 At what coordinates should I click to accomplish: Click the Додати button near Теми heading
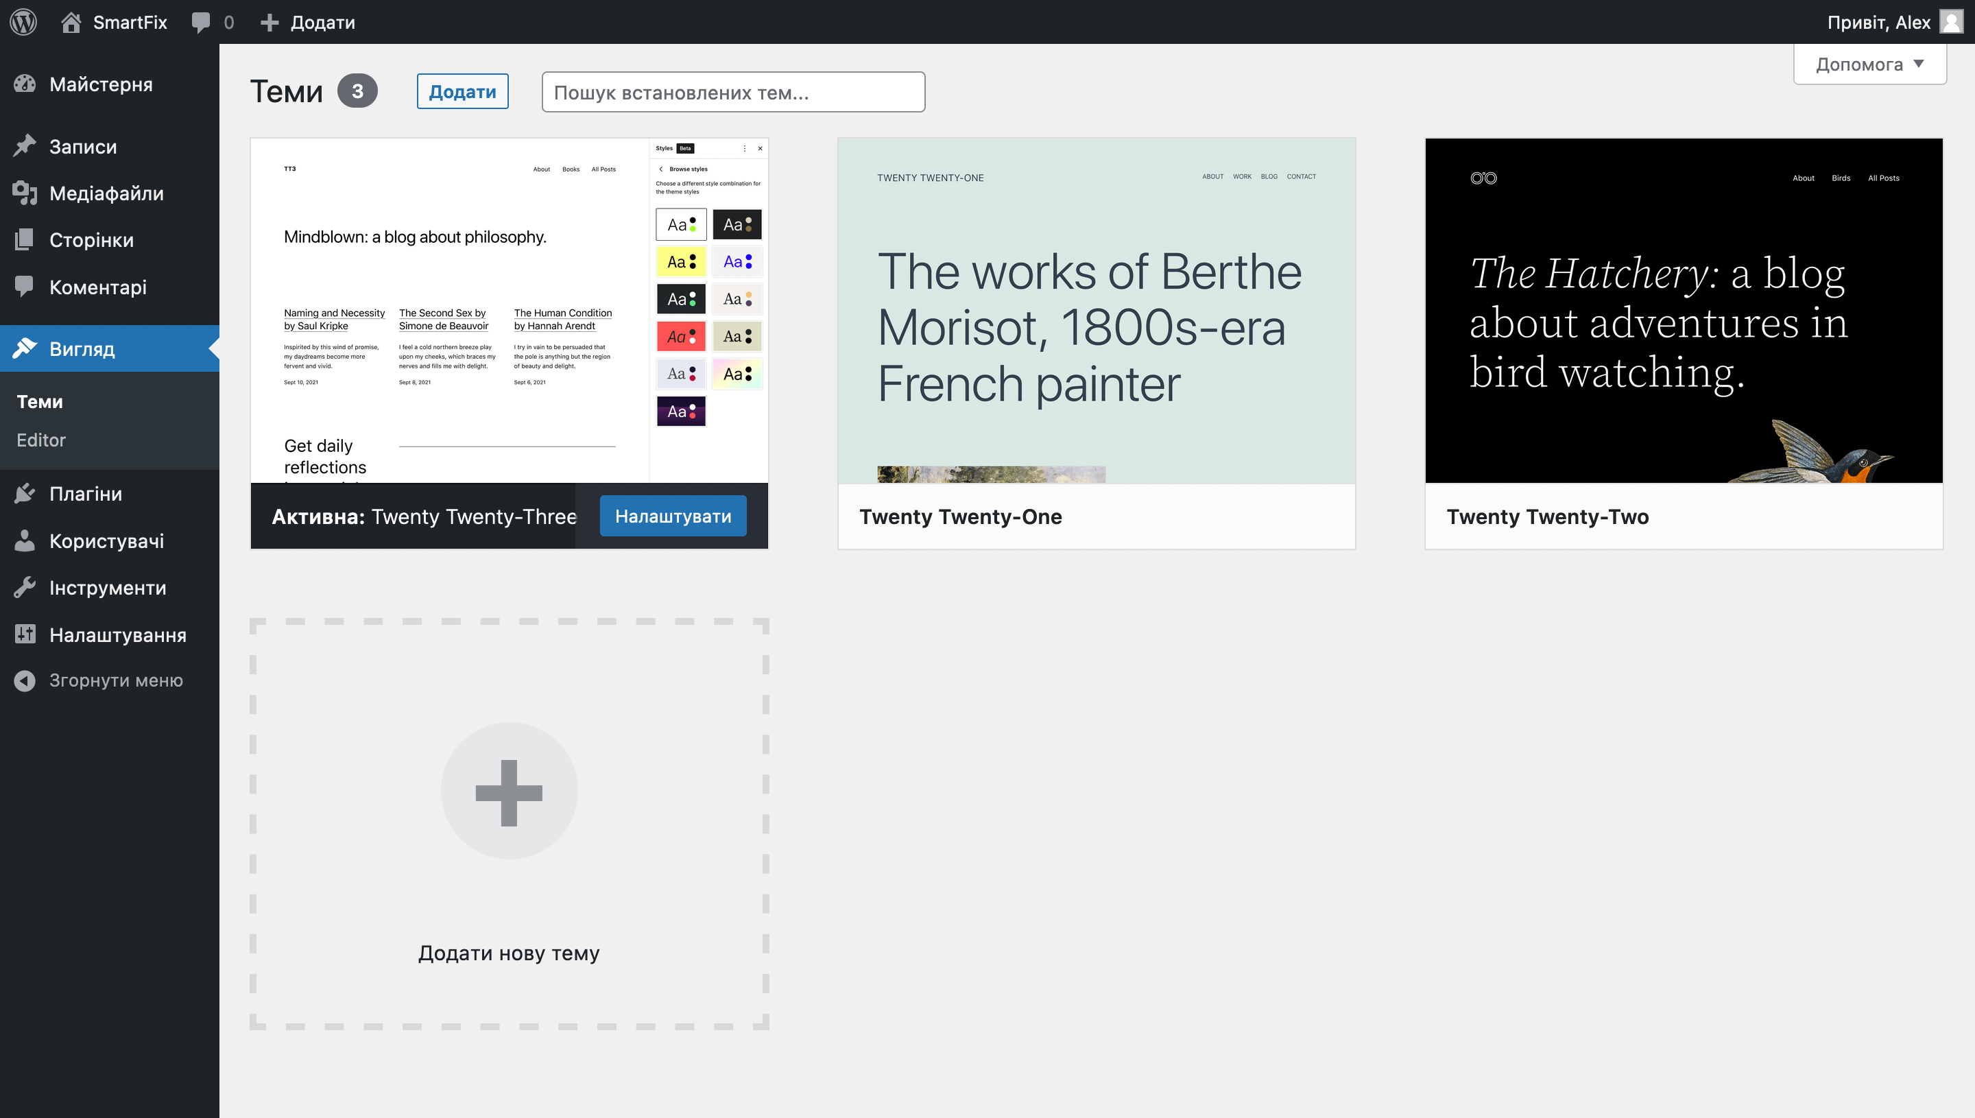[462, 91]
